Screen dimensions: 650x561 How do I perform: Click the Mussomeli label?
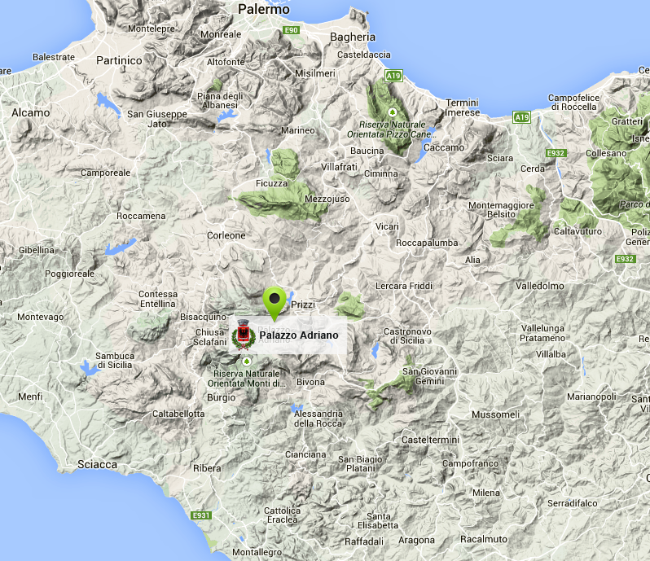point(495,414)
